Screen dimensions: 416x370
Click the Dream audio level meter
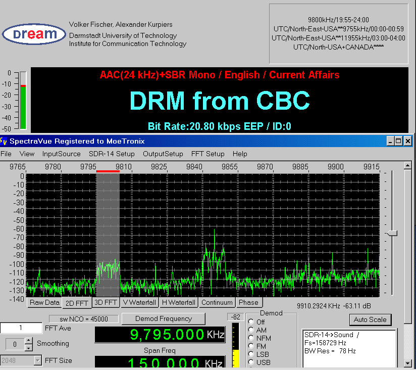click(x=23, y=101)
